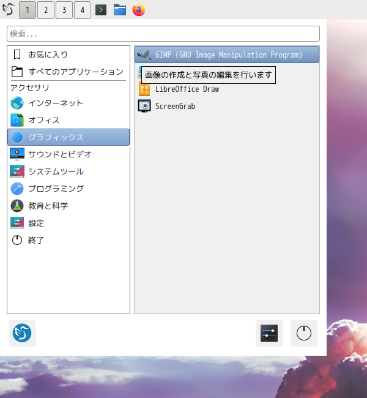Click the office document icon for オフィス
The image size is (367, 398).
17,120
